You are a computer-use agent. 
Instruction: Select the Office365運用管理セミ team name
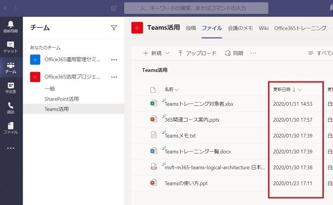point(72,60)
